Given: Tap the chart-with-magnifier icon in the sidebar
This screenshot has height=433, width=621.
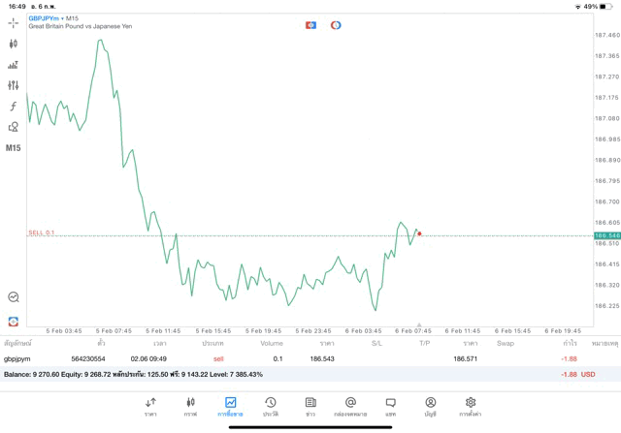Looking at the screenshot, I should click(x=13, y=297).
